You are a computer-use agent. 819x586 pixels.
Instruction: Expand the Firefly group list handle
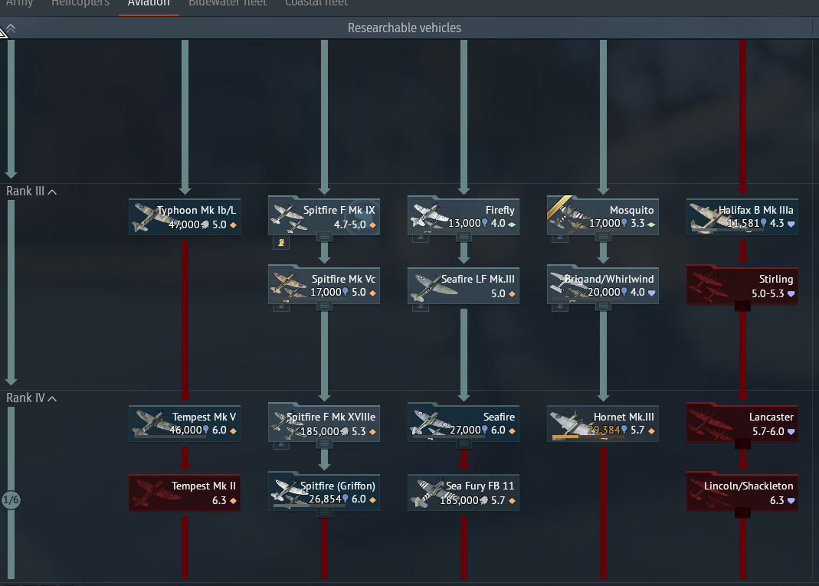(x=464, y=237)
